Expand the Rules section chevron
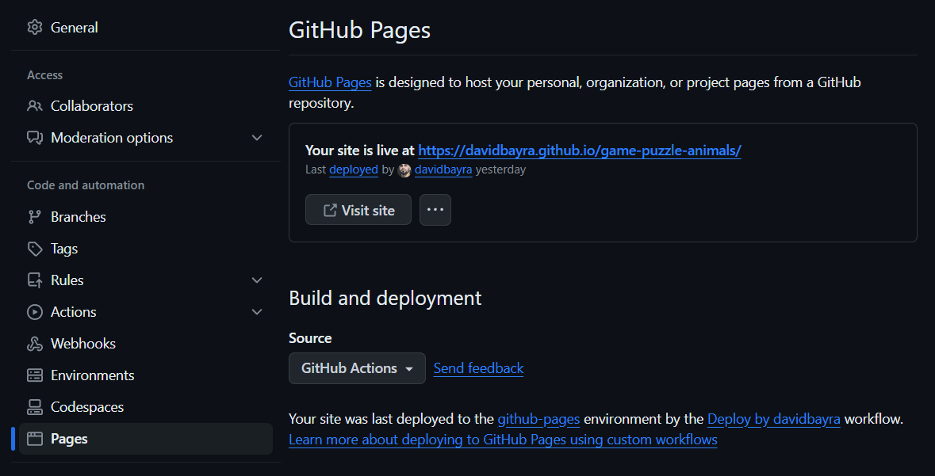Viewport: 935px width, 476px height. [x=257, y=280]
